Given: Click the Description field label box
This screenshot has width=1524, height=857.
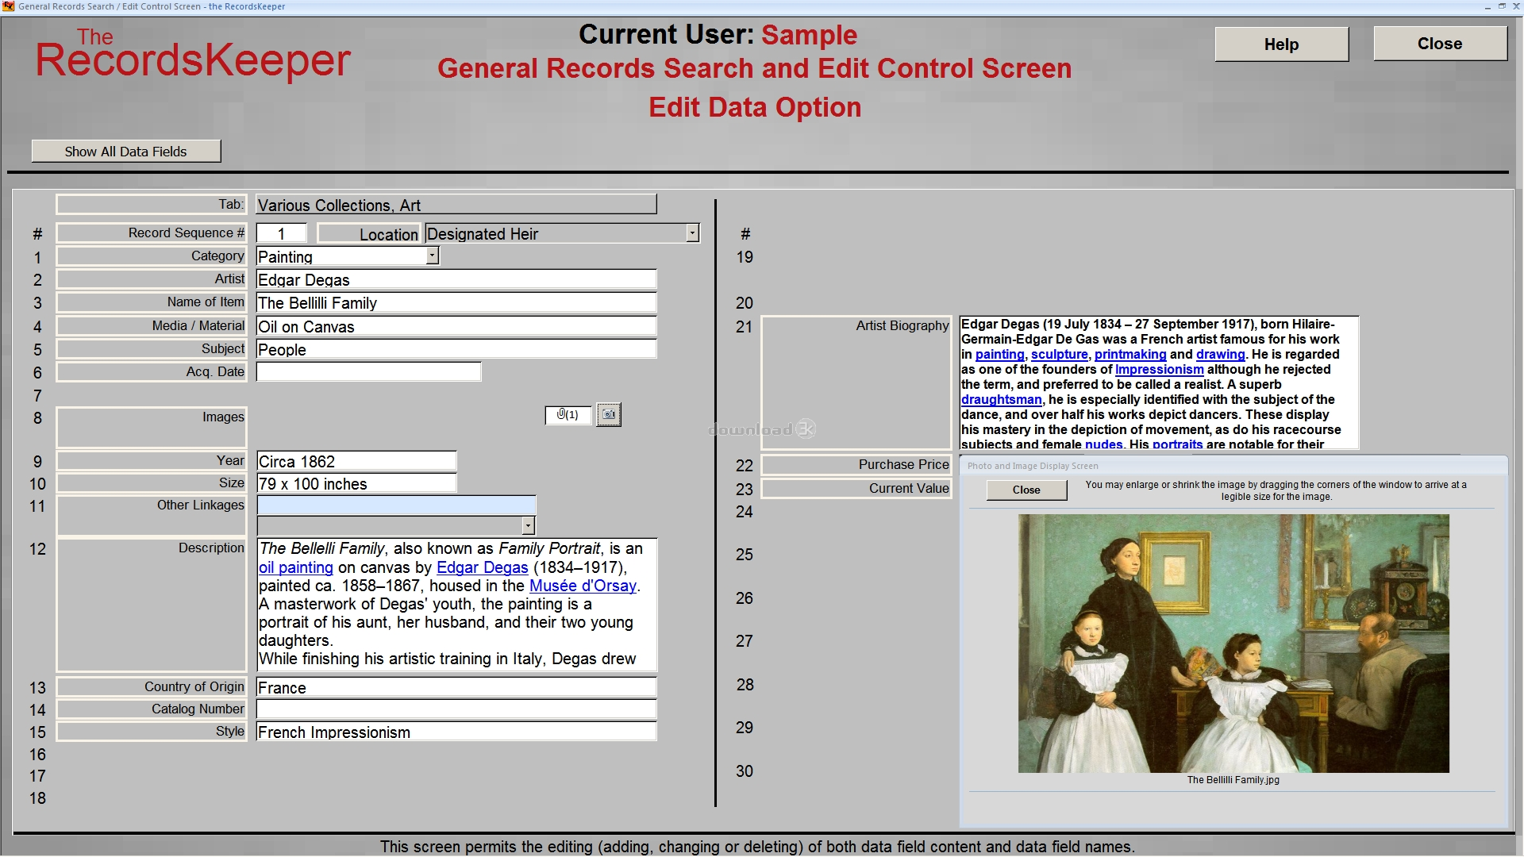Looking at the screenshot, I should pos(152,605).
